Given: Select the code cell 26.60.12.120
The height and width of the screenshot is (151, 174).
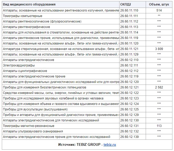Looking at the screenshot, I should tap(133, 82).
